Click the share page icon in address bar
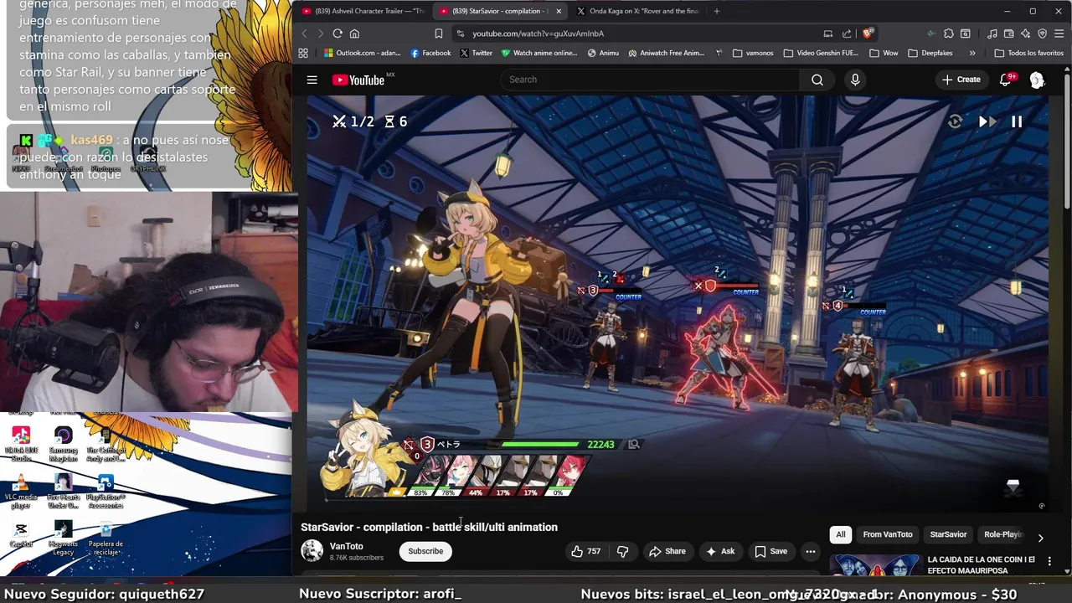1072x603 pixels. point(847,33)
